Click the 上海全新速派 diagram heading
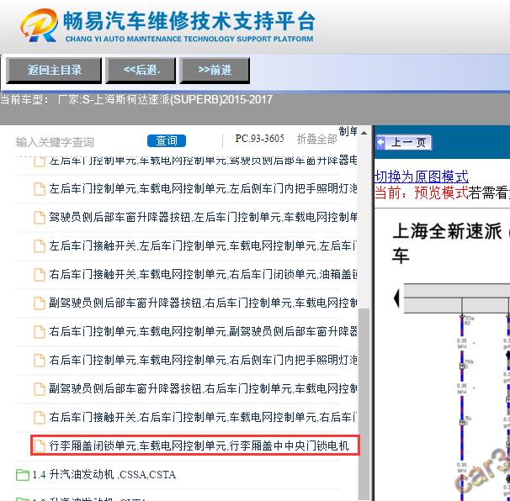510x501 pixels. (447, 232)
